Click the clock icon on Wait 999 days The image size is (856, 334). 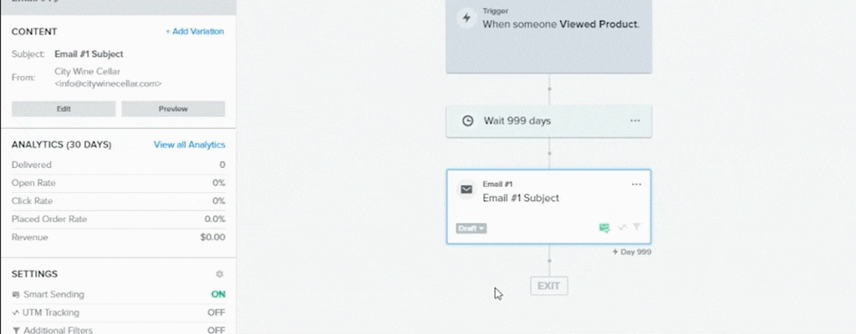point(468,121)
